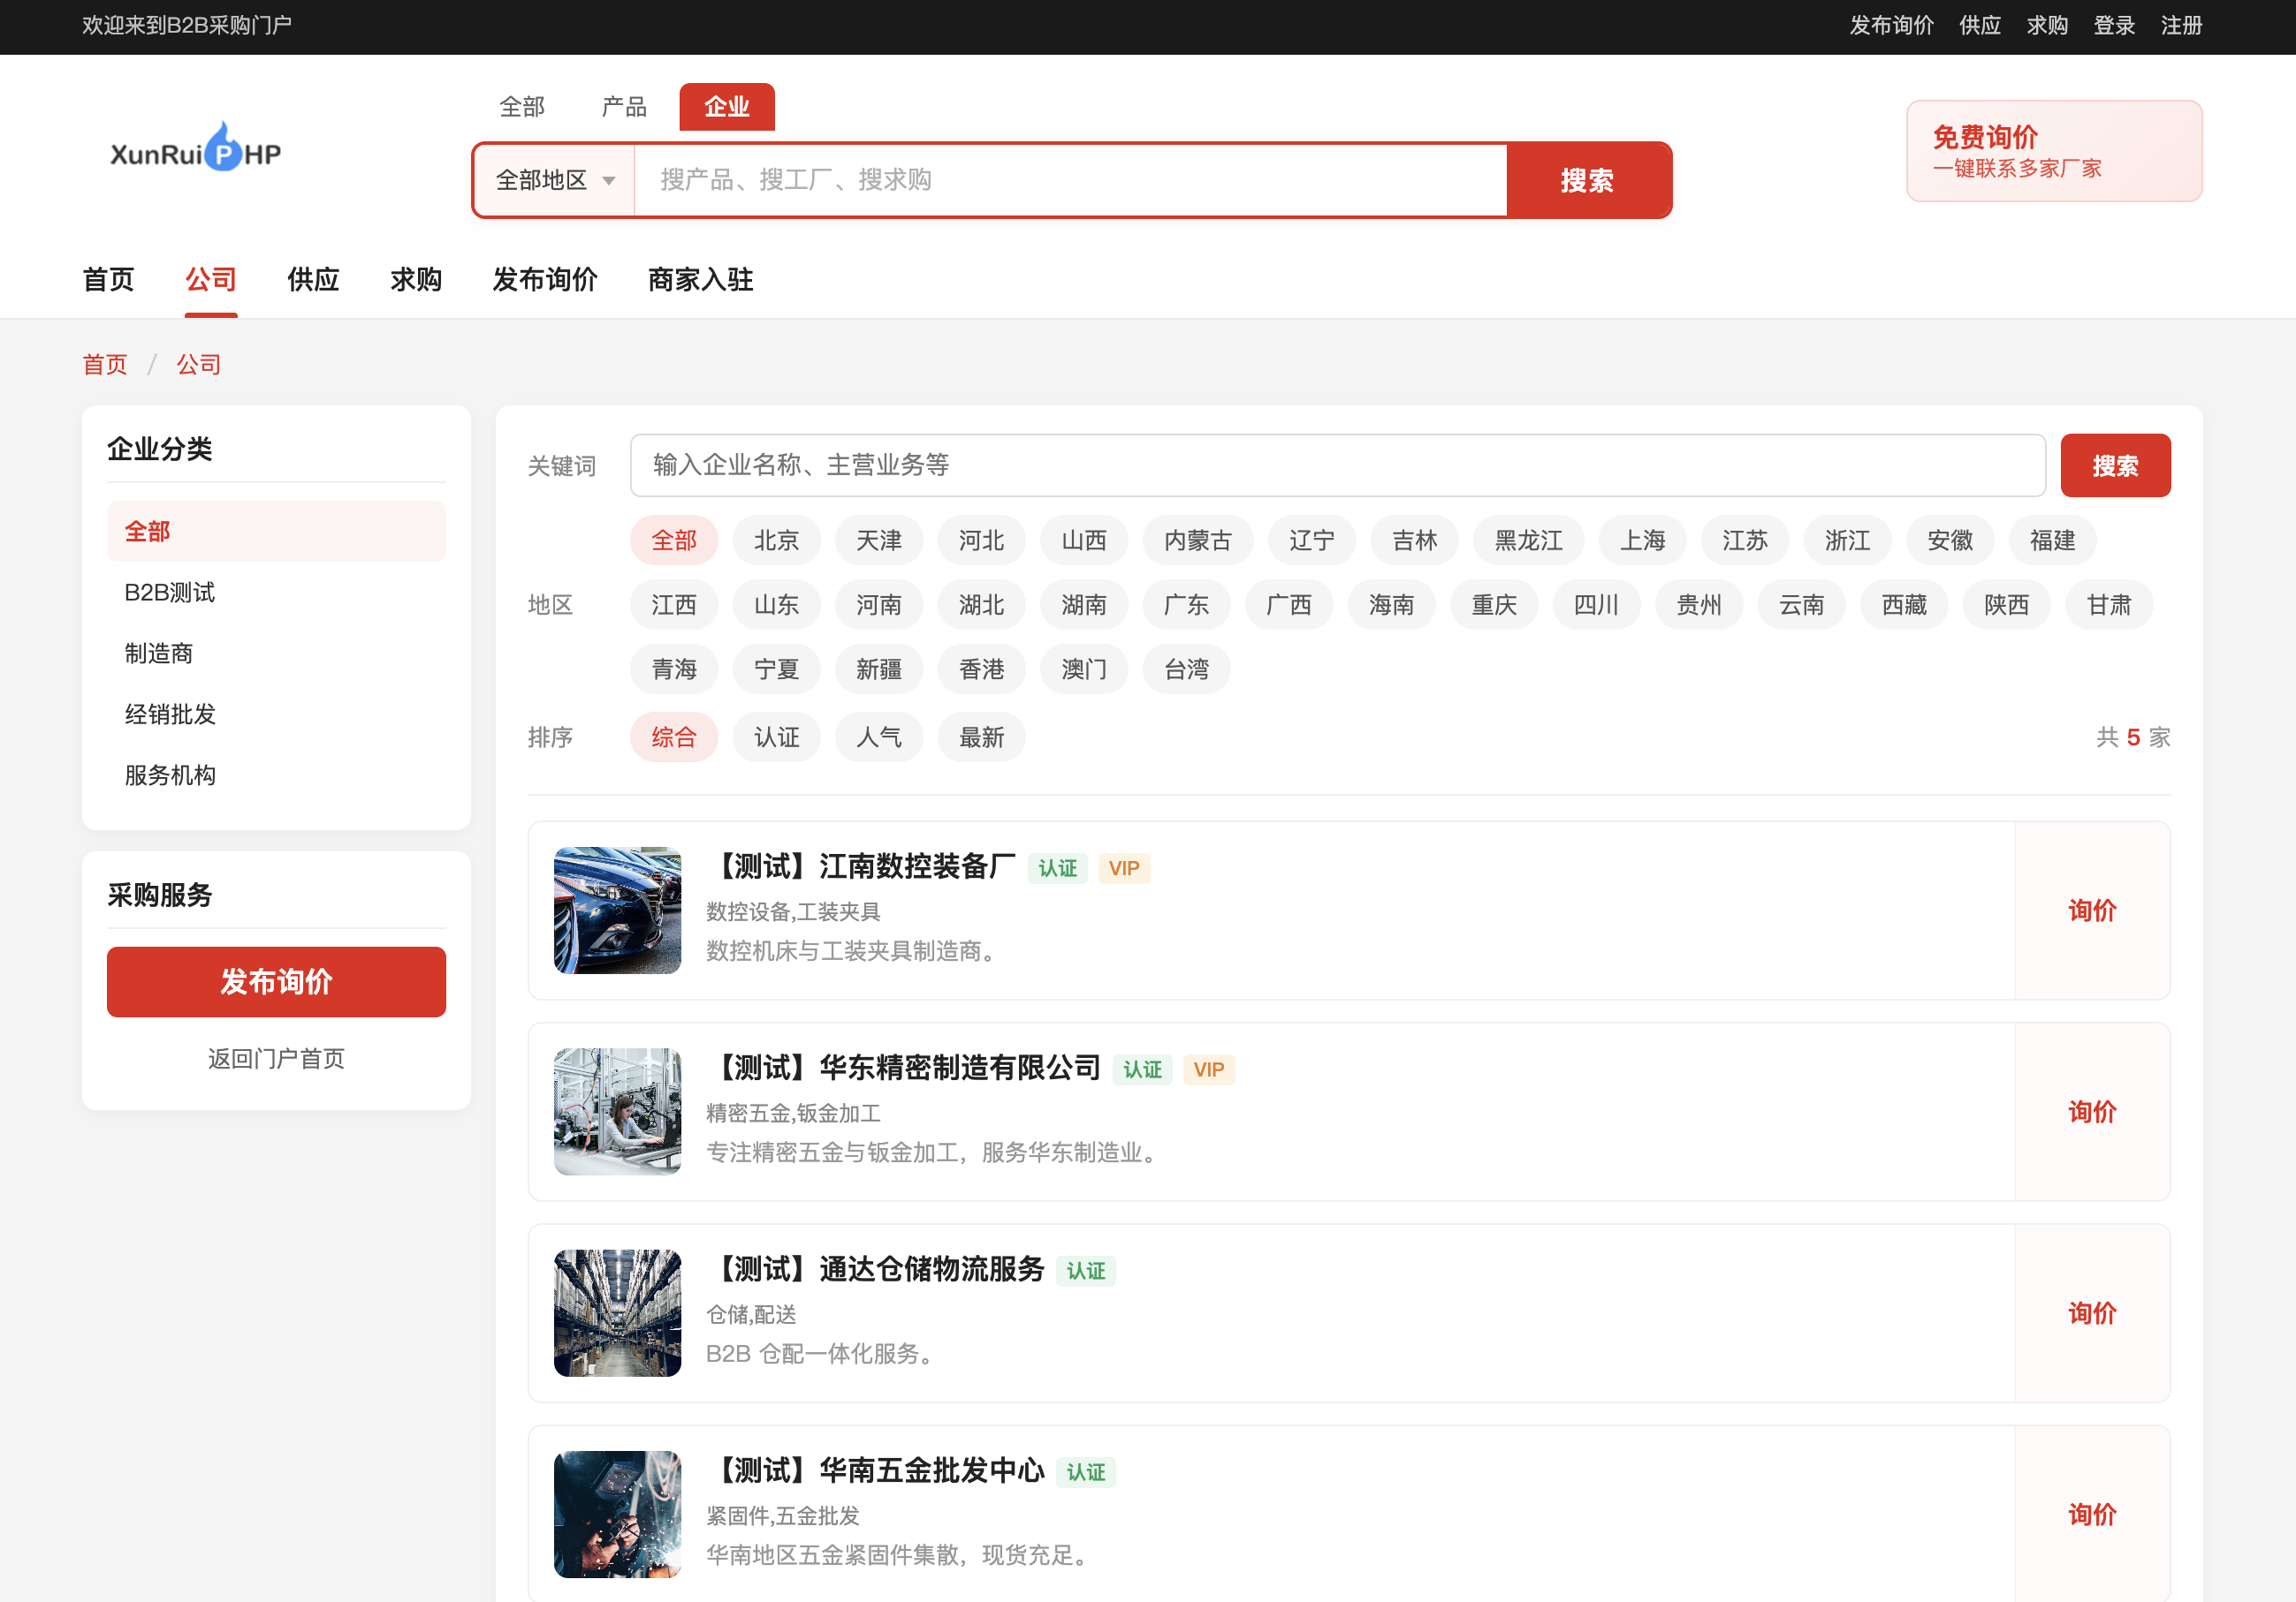
Task: Open the 全部地区 region dropdown
Action: click(x=555, y=180)
